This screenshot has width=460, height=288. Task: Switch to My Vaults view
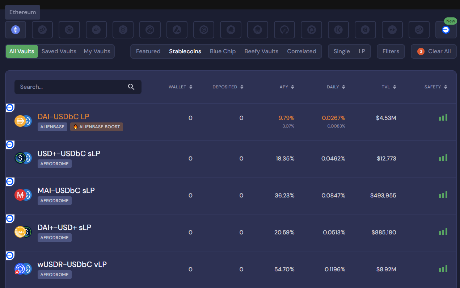coord(97,51)
